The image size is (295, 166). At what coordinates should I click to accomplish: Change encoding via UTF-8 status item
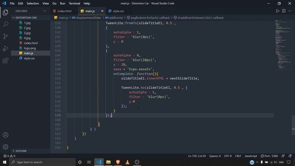(228, 156)
